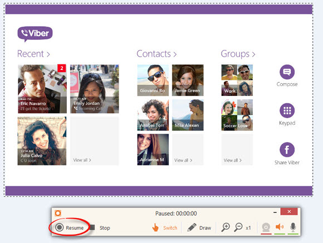Click the Resume recording button
Viewport: 323px width, 243px height.
[70, 227]
